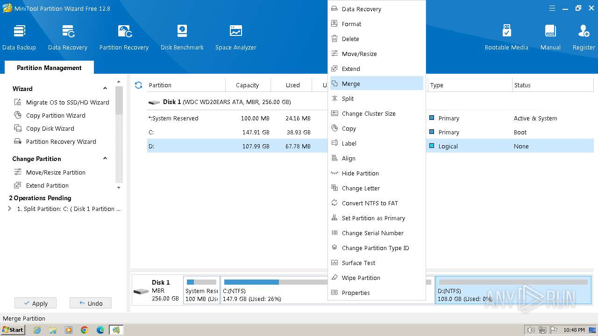Click the Copy icon in context menu
598x336 pixels.
pos(335,128)
